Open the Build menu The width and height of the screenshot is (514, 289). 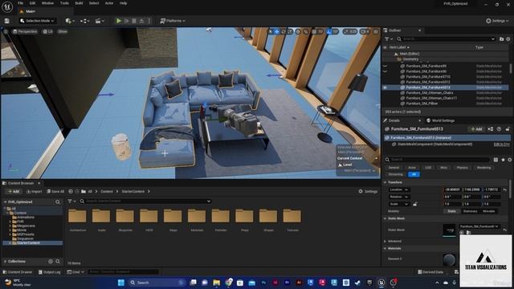tap(79, 3)
